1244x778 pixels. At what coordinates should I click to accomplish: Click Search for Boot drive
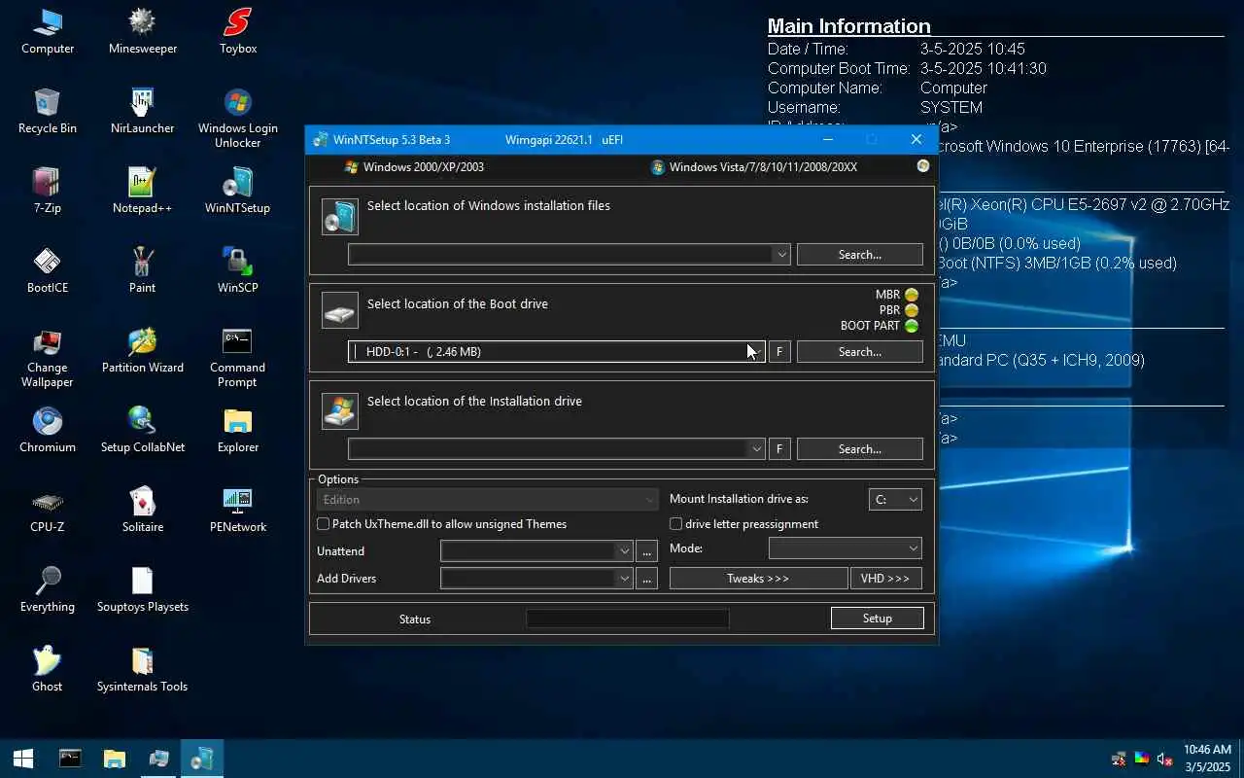(x=860, y=352)
